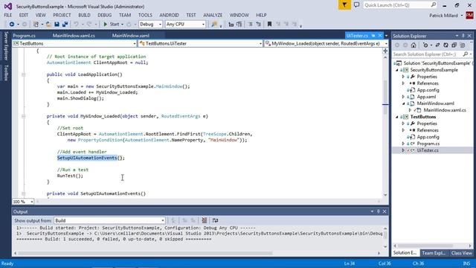Open the TestButtons project scope dropdown

tap(74, 43)
